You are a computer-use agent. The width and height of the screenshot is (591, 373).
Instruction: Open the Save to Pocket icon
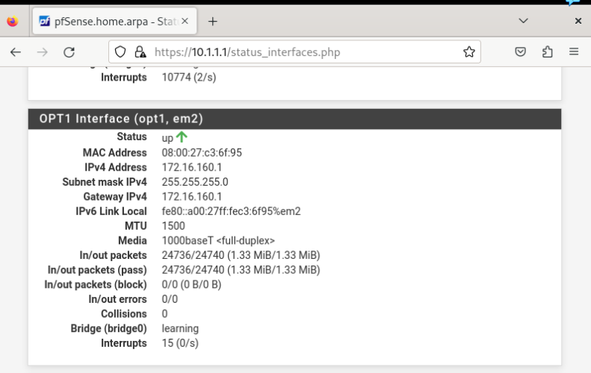point(521,52)
